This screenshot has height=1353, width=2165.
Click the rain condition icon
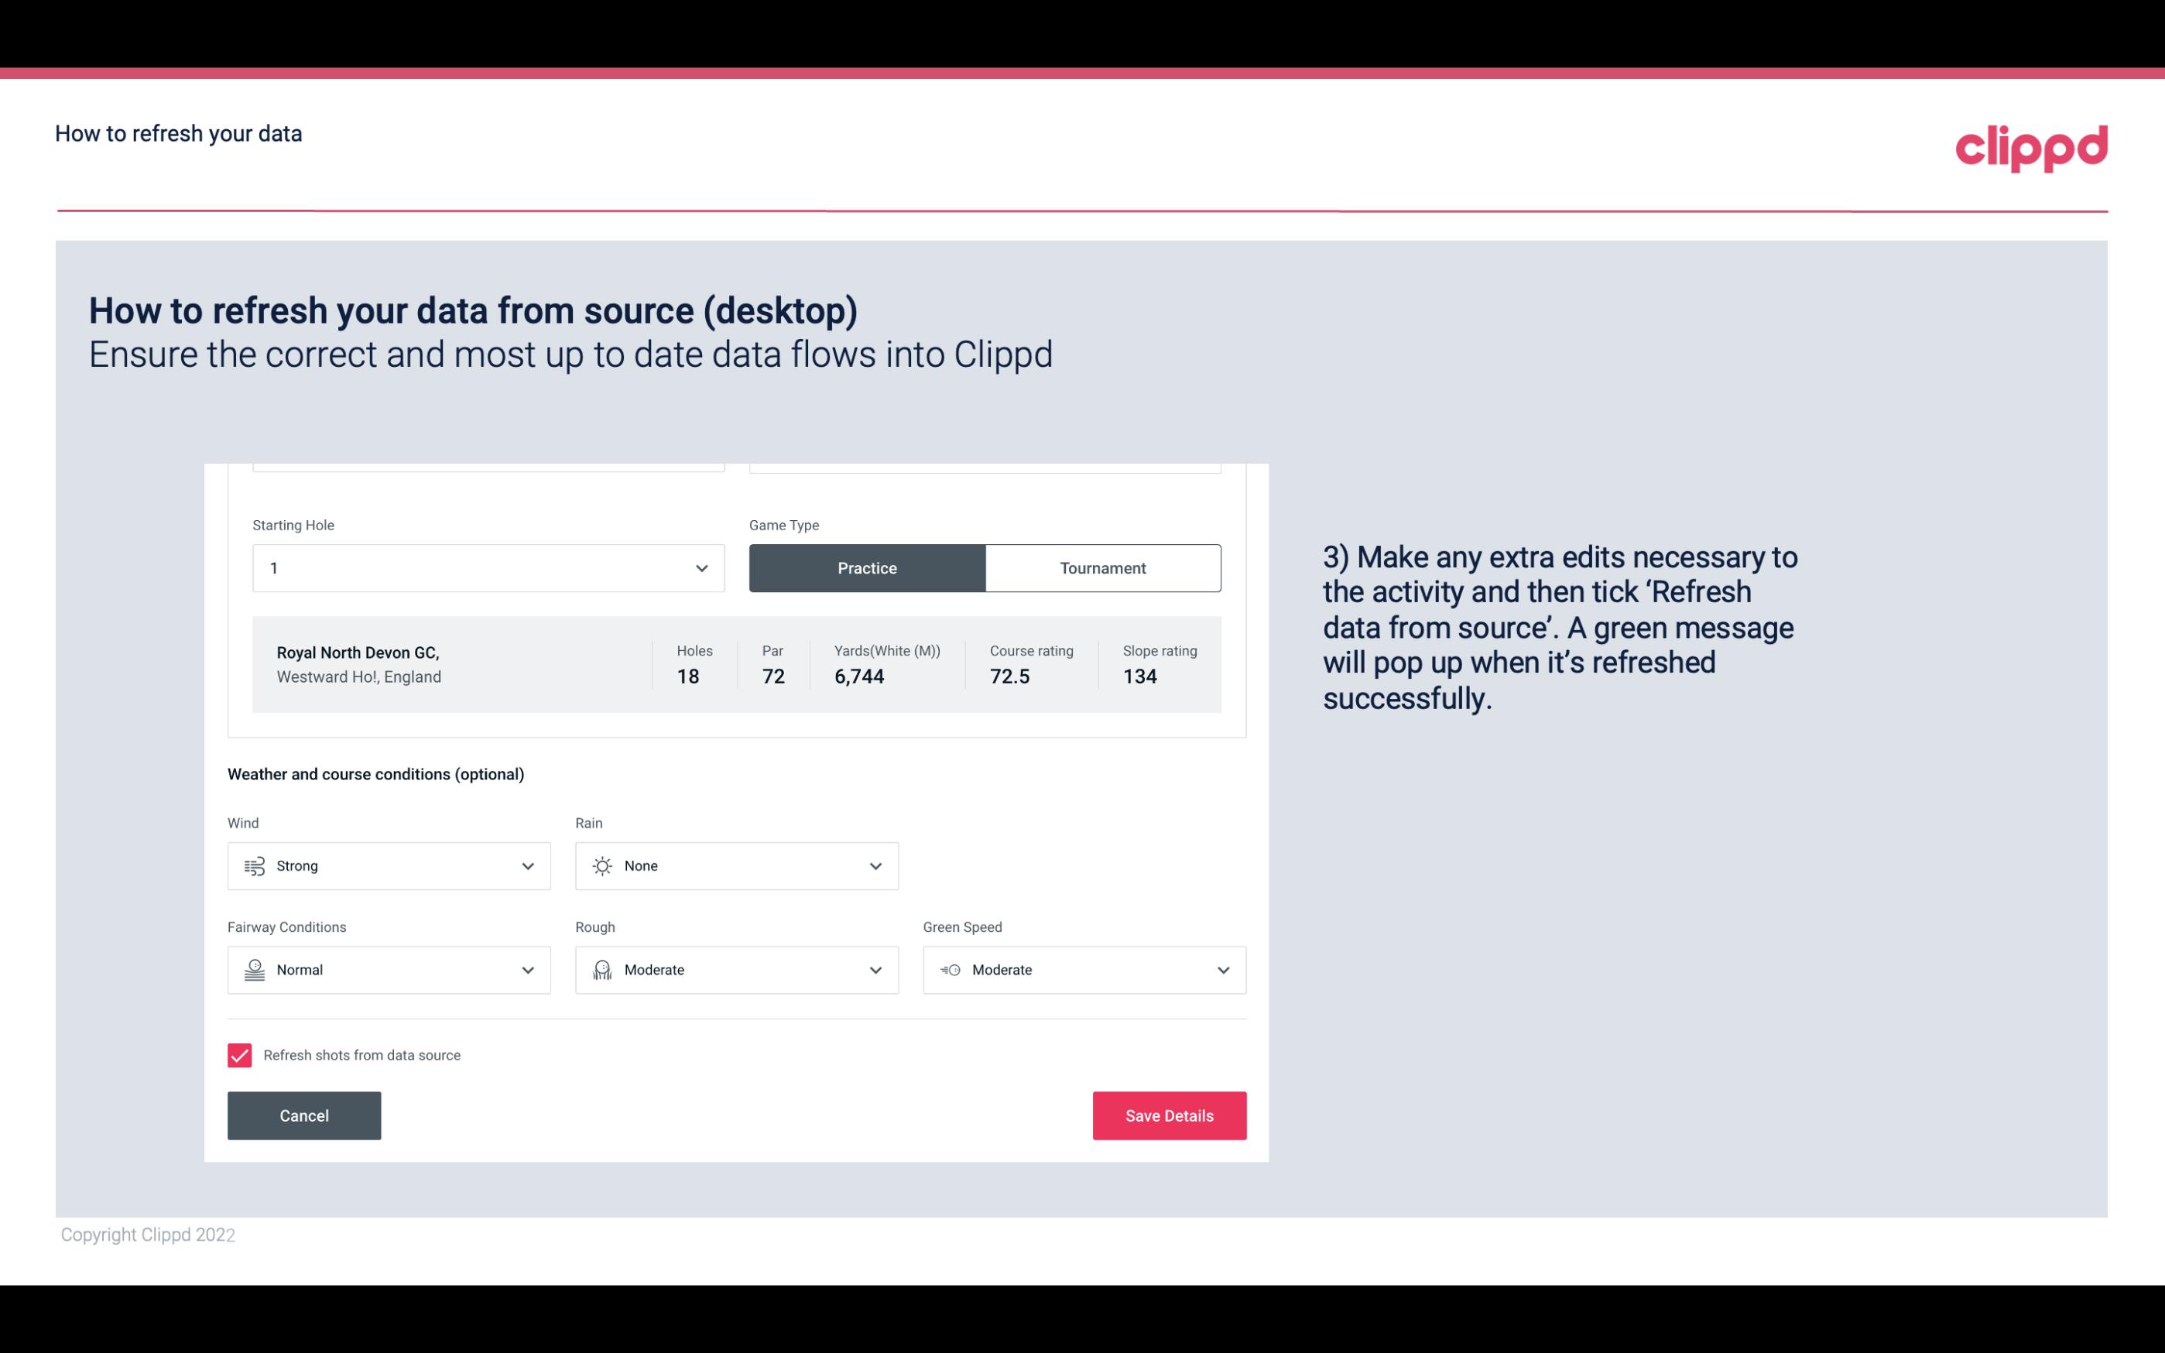click(x=603, y=865)
